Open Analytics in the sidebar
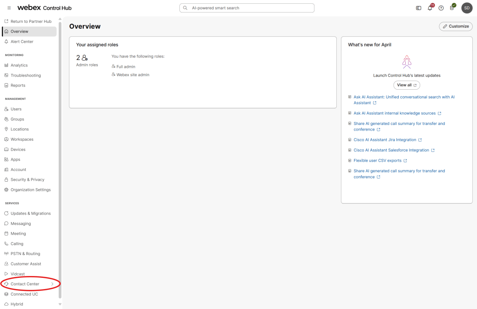This screenshot has height=309, width=477. [19, 66]
